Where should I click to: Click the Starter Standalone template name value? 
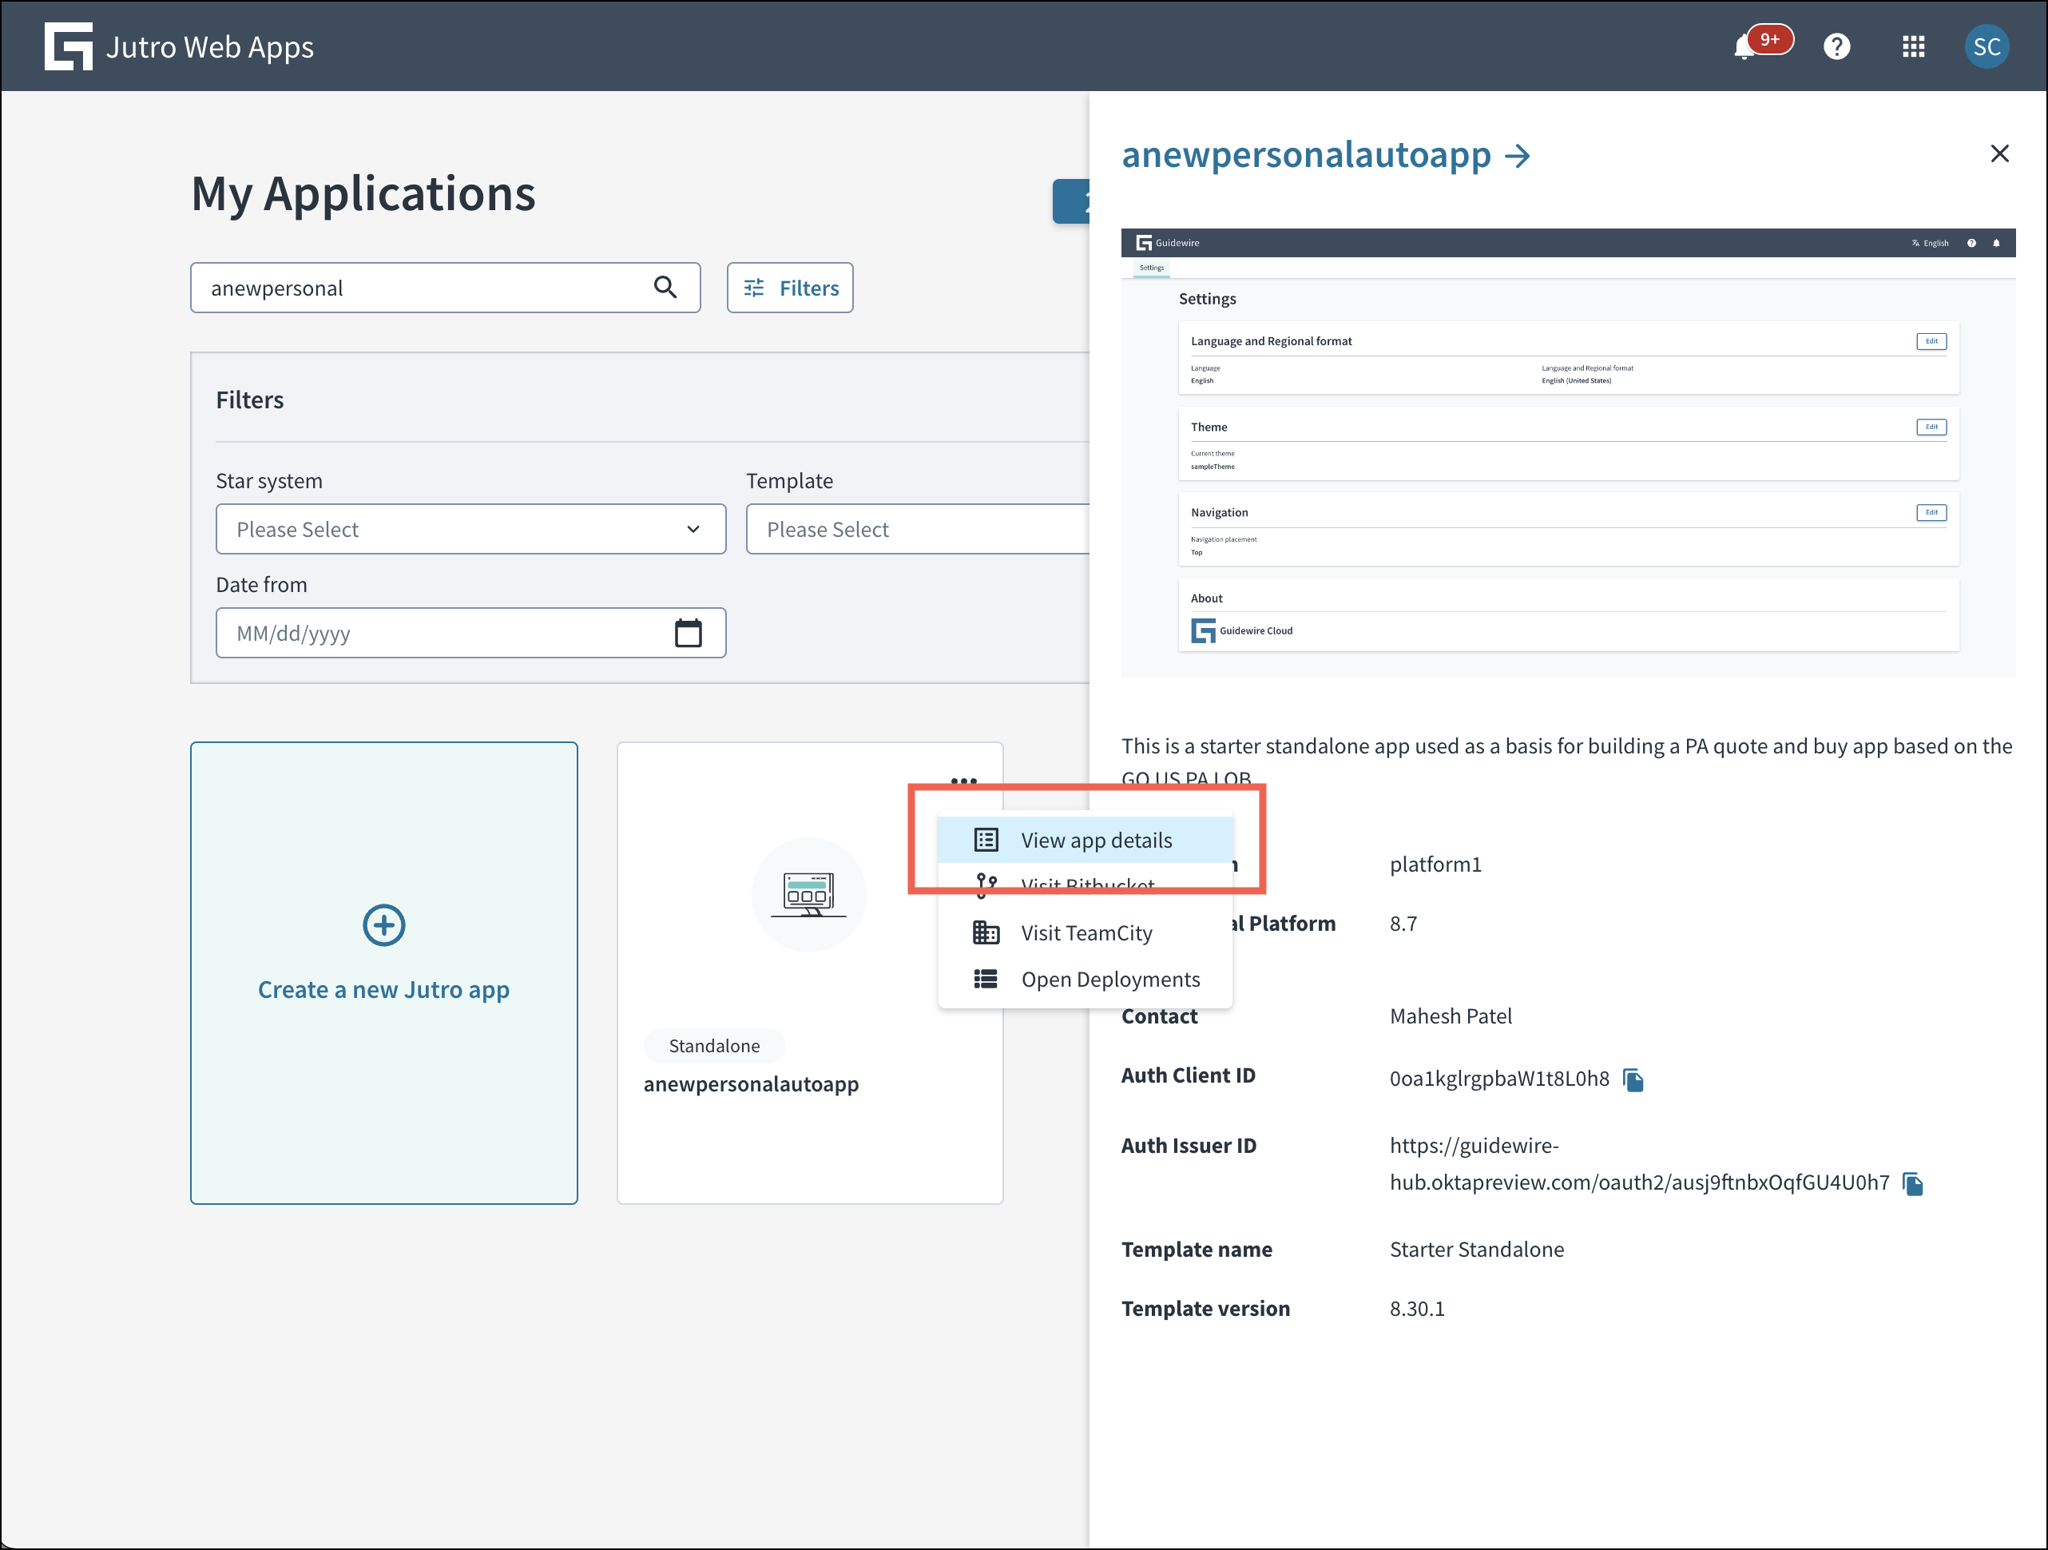click(1476, 1249)
